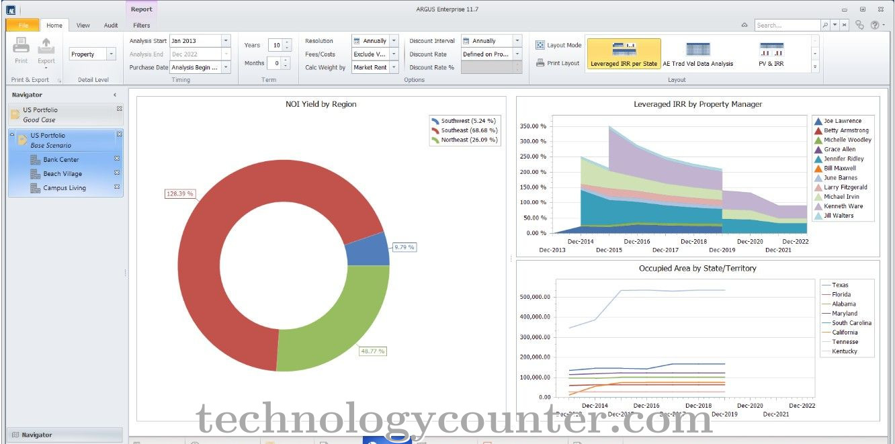This screenshot has height=444, width=895.
Task: Click the Print icon in ribbon
Action: click(22, 46)
